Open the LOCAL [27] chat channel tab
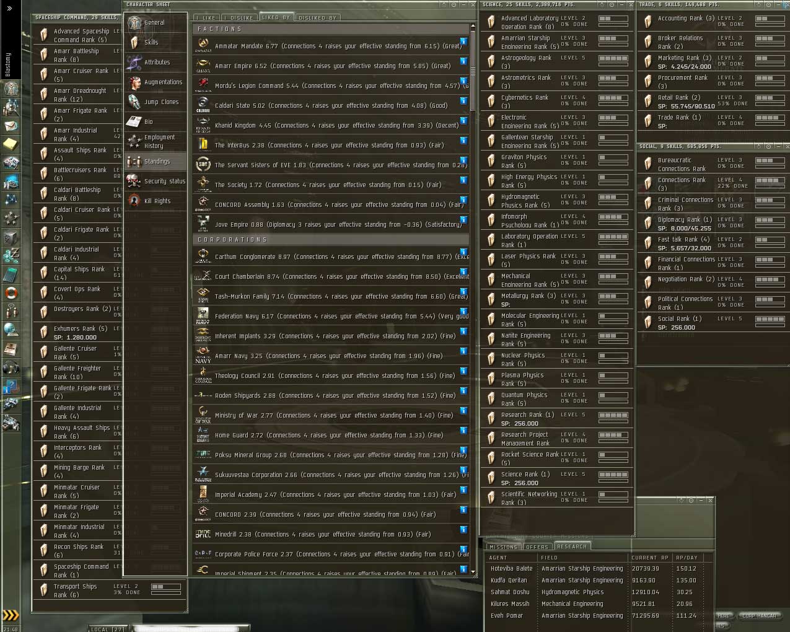The height and width of the screenshot is (632, 790). 107,628
